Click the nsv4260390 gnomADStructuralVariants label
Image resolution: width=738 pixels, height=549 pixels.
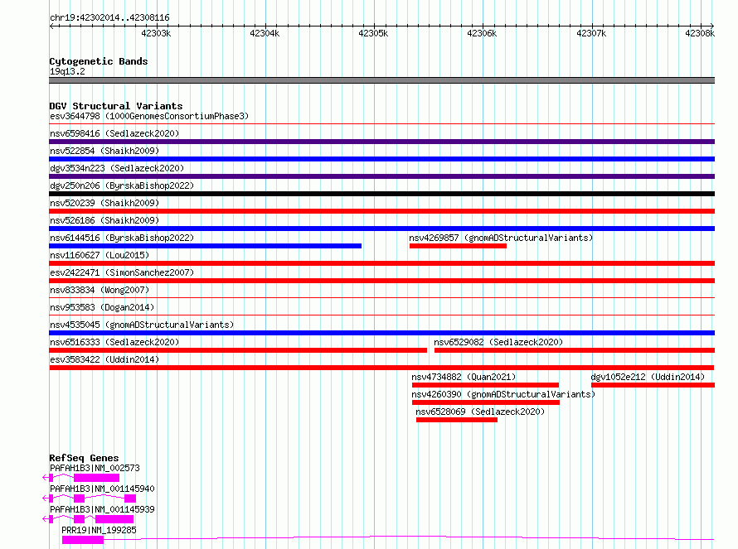tap(503, 394)
